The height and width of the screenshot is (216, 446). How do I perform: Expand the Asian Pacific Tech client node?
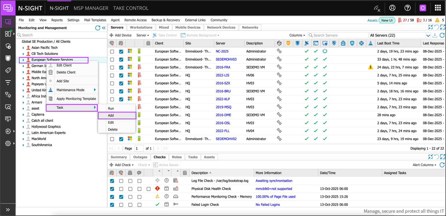point(23,48)
